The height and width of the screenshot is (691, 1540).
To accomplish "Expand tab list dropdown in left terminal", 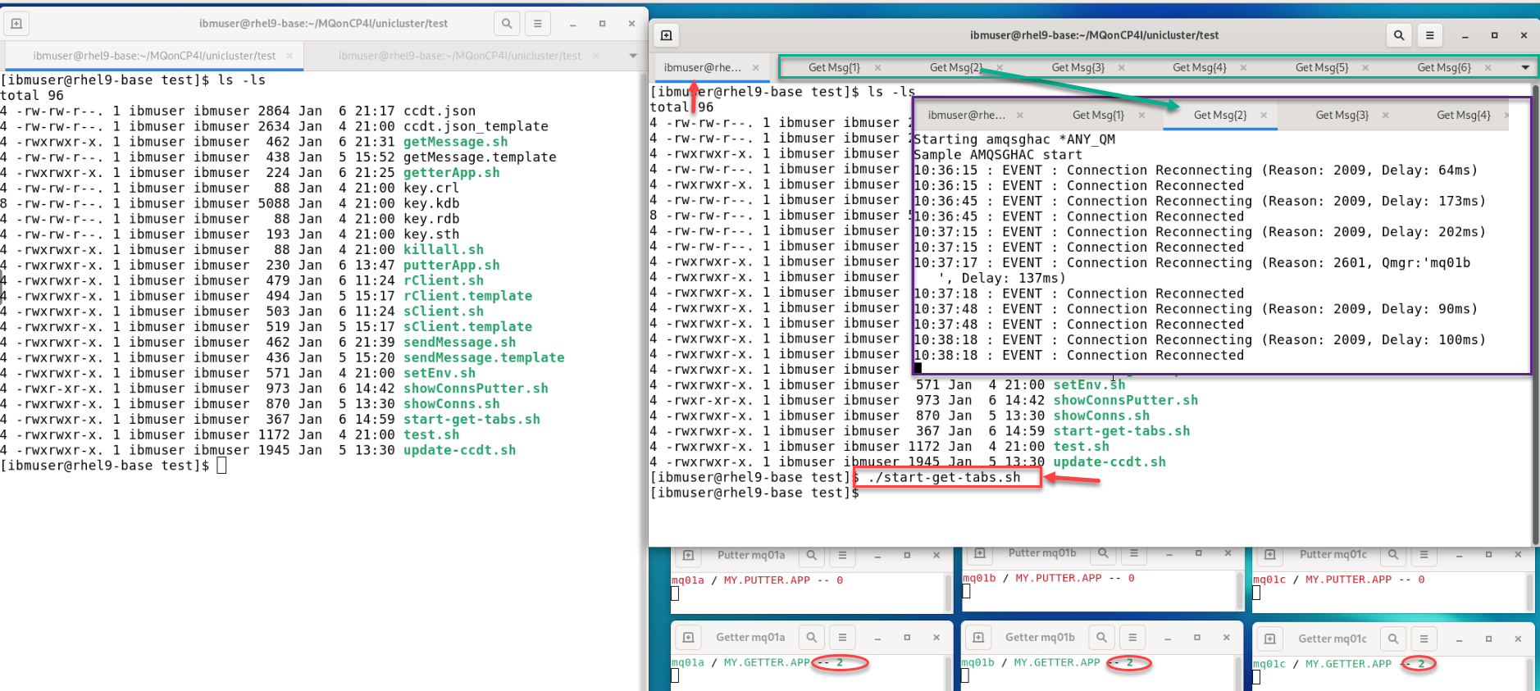I will coord(632,56).
